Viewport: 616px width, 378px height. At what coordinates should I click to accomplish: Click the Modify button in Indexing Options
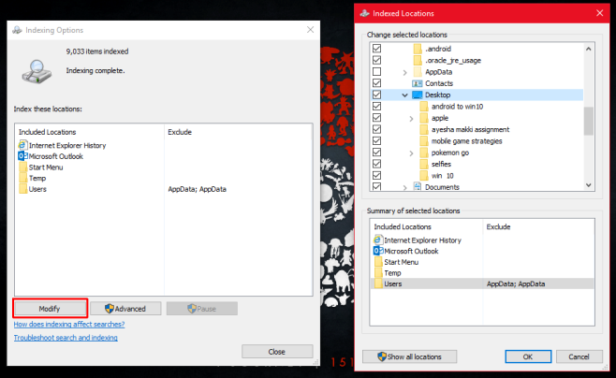coord(50,309)
